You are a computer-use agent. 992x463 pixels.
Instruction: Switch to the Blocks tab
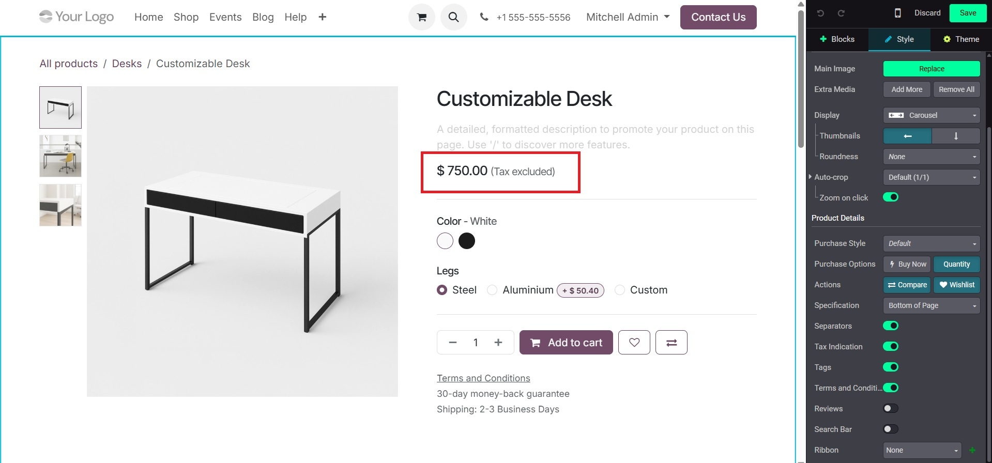pyautogui.click(x=837, y=39)
